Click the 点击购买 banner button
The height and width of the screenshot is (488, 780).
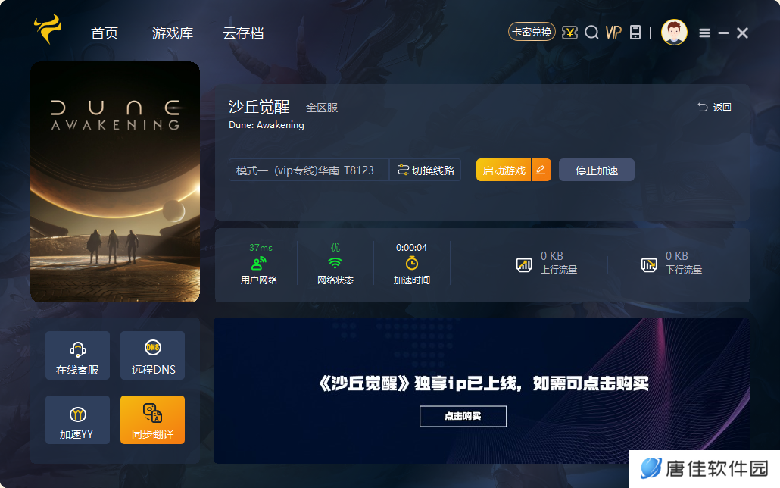point(463,416)
